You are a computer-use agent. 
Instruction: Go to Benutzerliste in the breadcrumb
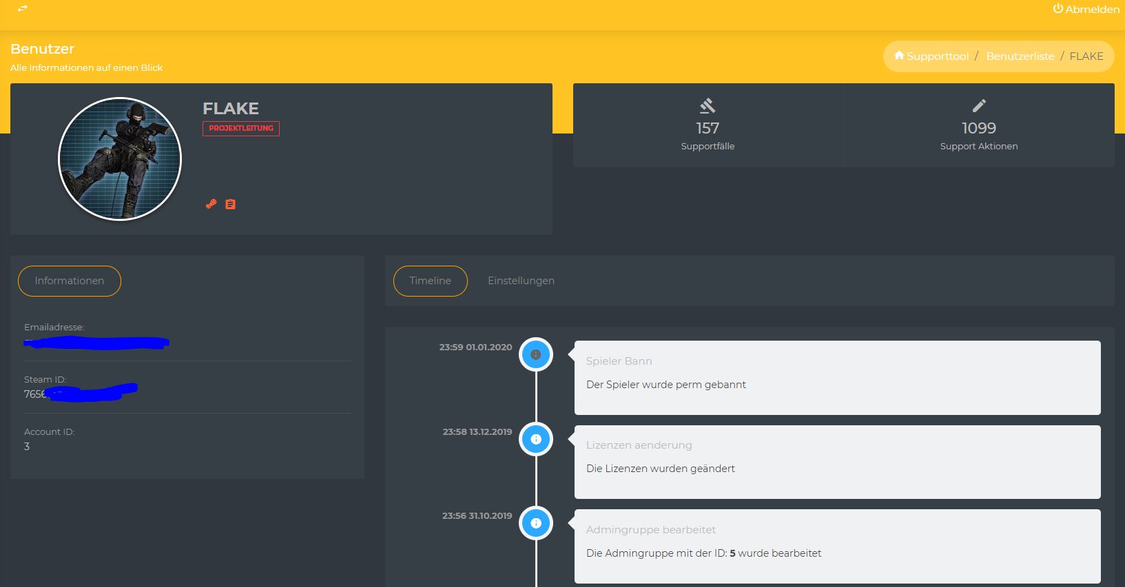1020,56
